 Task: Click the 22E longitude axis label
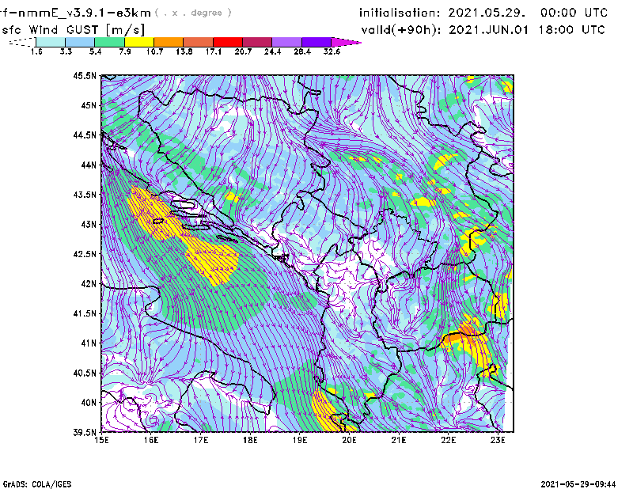[x=448, y=440]
